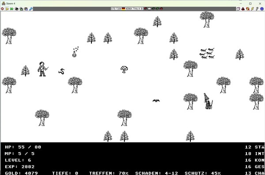Click the lightning bolt shortcuts icon

[x=253, y=9]
